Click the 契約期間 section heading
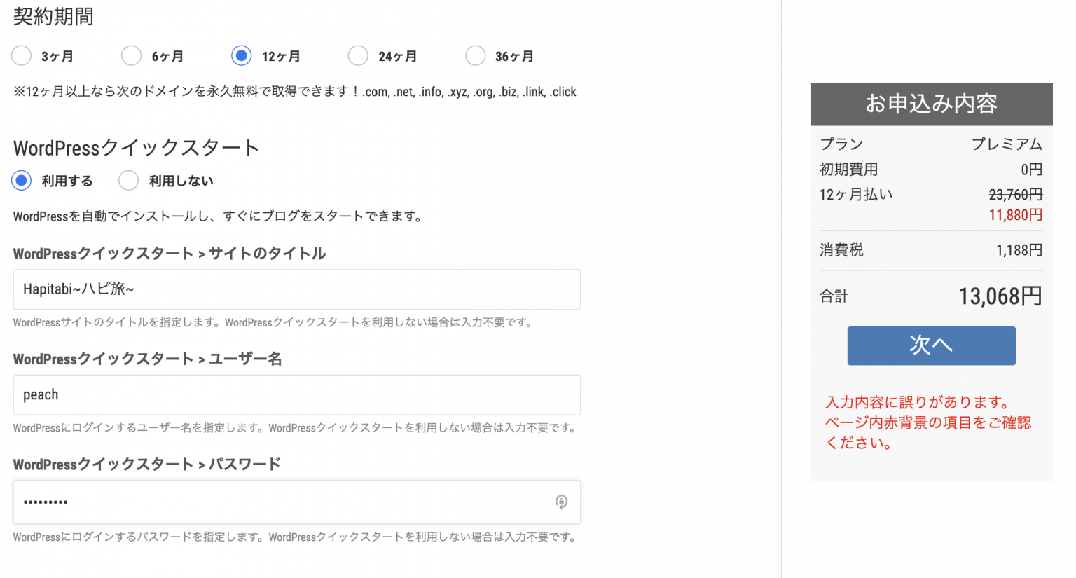The width and height of the screenshot is (1076, 578). (53, 17)
